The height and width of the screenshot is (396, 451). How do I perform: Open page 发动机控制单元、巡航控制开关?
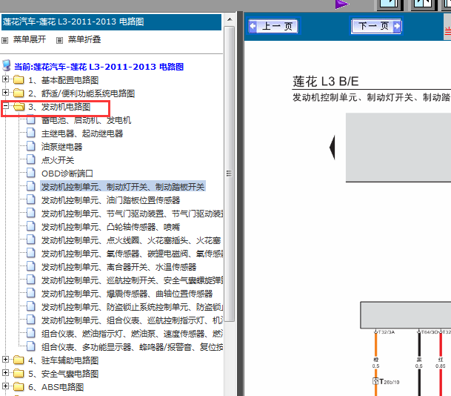[132, 280]
